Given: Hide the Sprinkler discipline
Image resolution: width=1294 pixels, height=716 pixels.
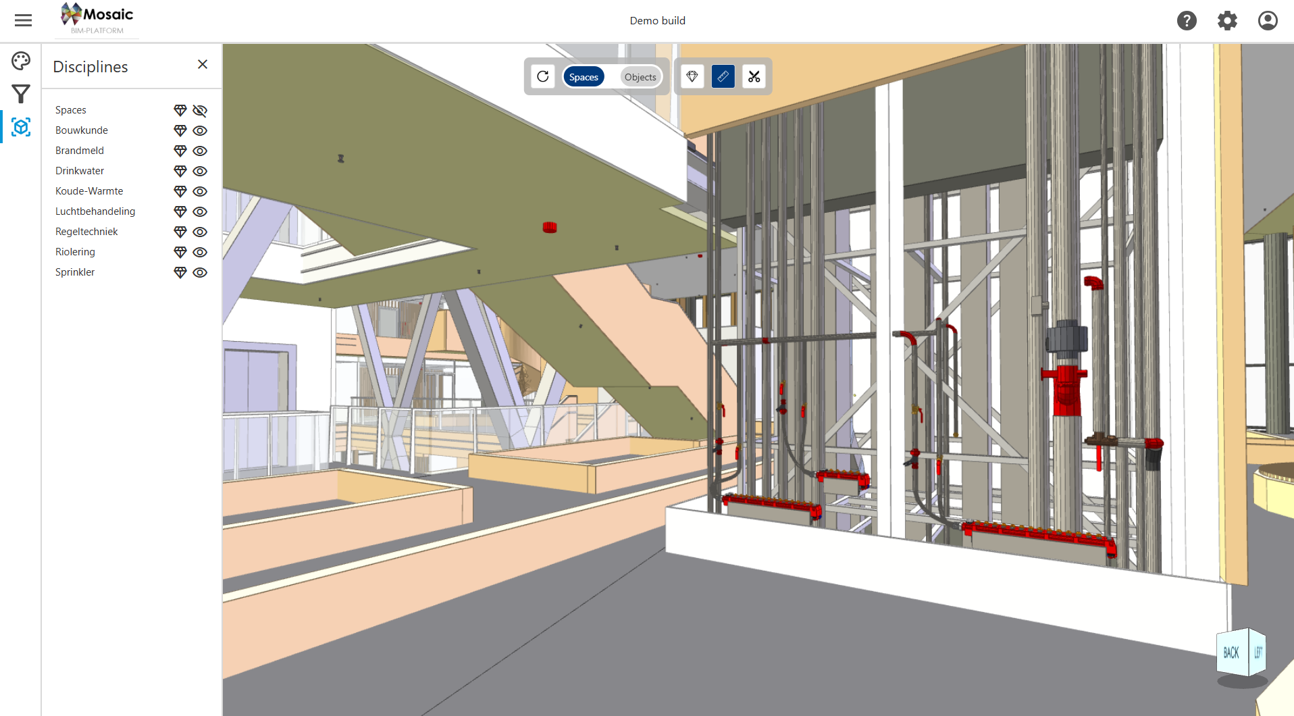Looking at the screenshot, I should 200,272.
